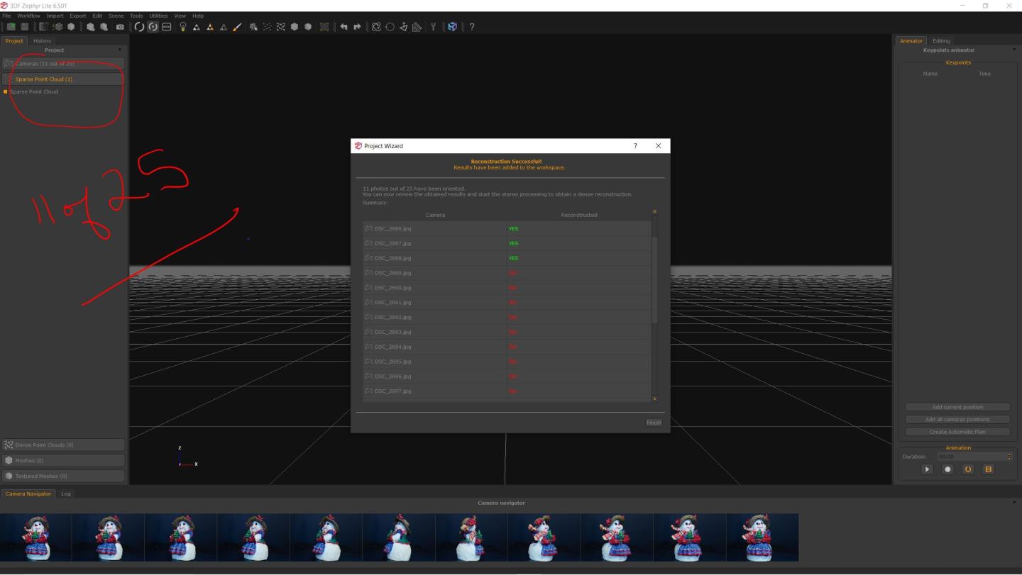Click the first white triangle display icon
Image resolution: width=1022 pixels, height=575 pixels.
pos(197,27)
